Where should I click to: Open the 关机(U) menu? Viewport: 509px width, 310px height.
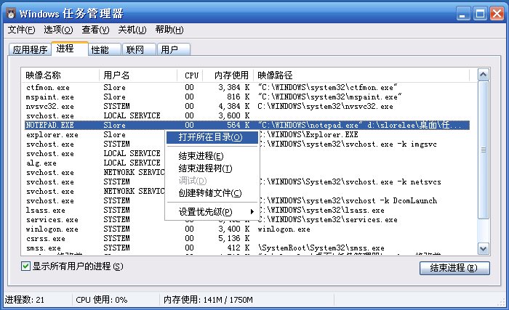[x=132, y=30]
